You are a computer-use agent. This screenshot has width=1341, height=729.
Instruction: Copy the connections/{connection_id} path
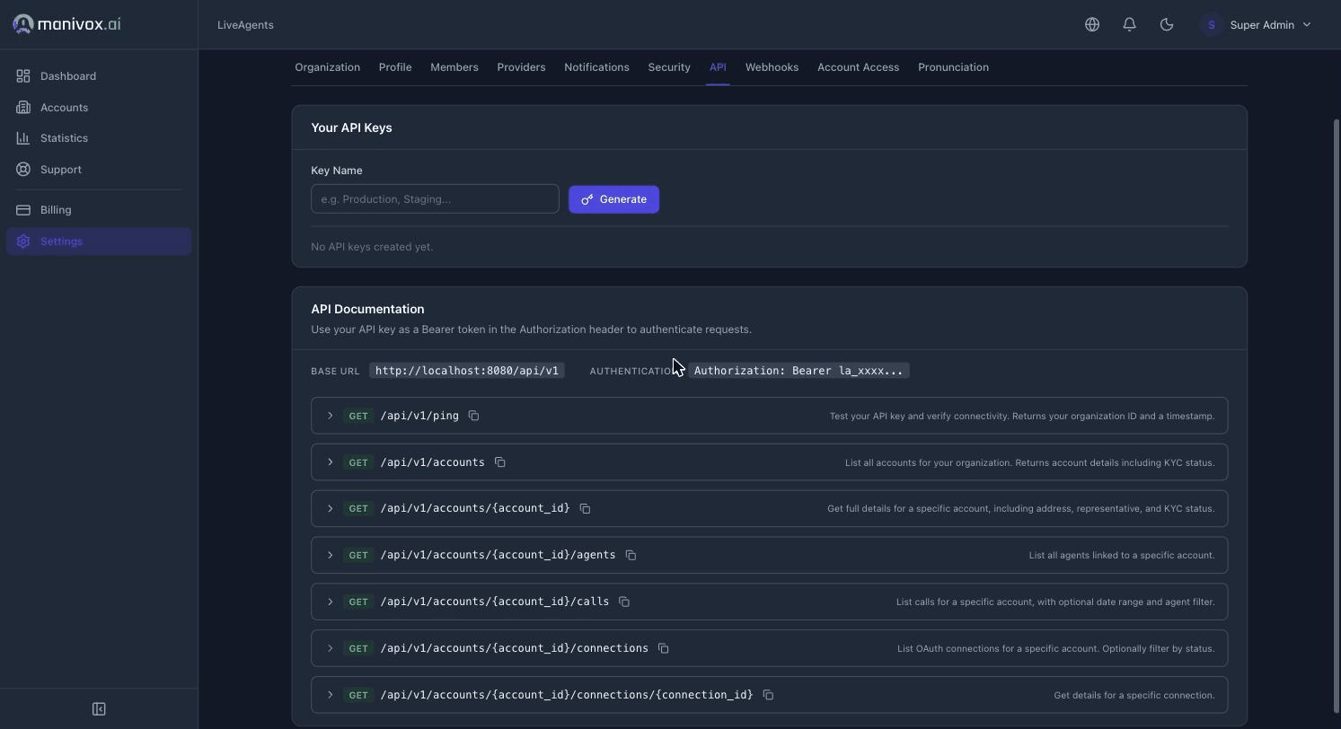coord(768,695)
